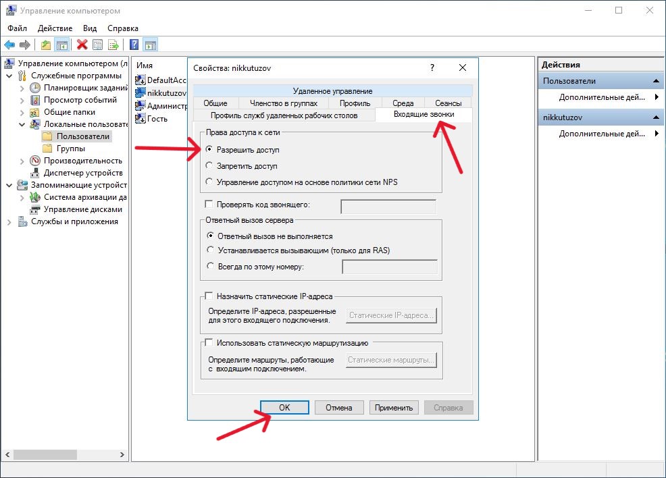Click the Всегда по этому номеру input field

(390, 267)
